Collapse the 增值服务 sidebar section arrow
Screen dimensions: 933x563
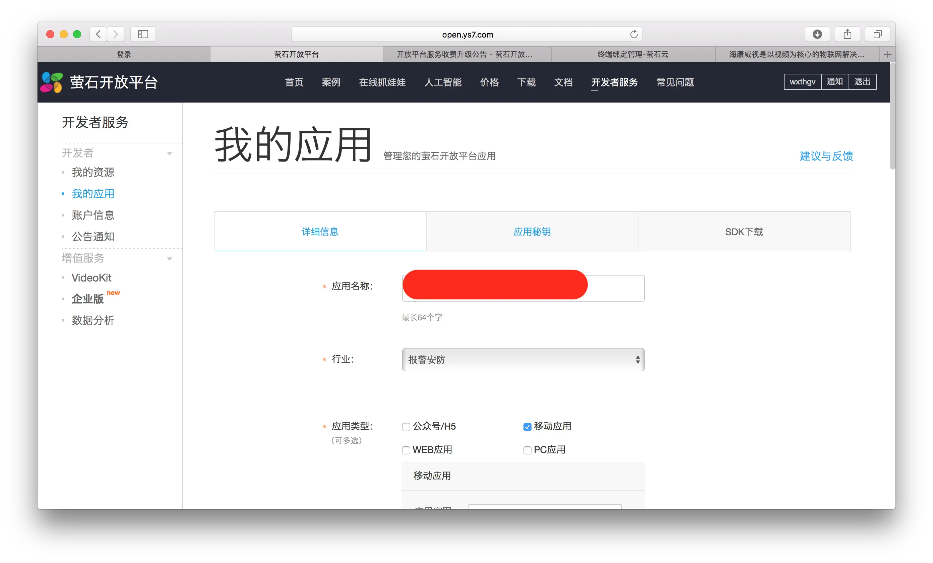tap(170, 259)
